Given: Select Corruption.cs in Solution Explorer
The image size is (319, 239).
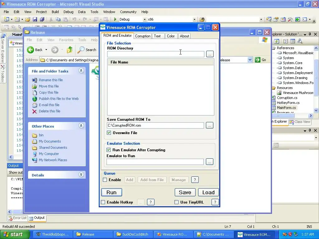Looking at the screenshot, I should [x=287, y=98].
